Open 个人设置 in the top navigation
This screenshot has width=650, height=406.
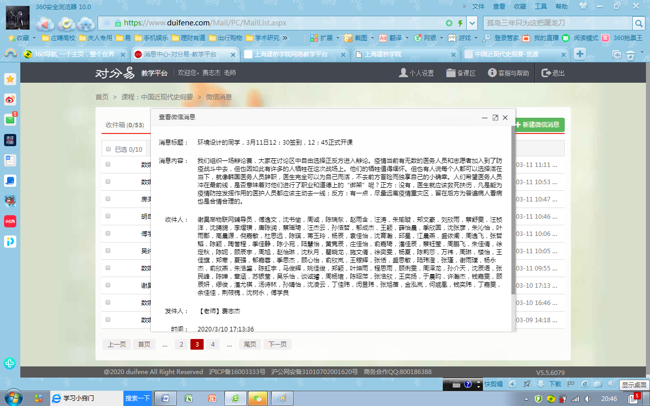coord(416,73)
